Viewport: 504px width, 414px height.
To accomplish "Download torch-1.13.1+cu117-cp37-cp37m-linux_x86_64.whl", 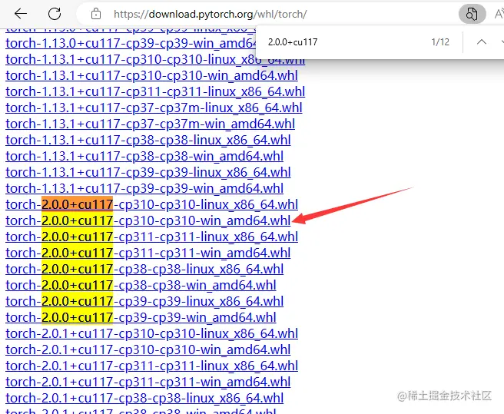I will click(x=154, y=108).
